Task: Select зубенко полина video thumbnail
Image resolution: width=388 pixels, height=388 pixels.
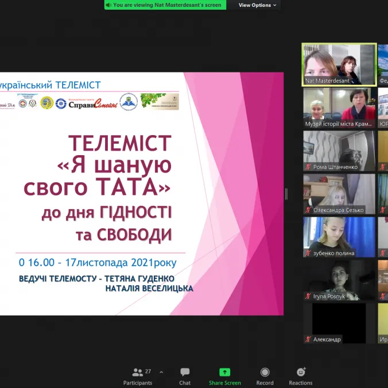Action: click(339, 237)
